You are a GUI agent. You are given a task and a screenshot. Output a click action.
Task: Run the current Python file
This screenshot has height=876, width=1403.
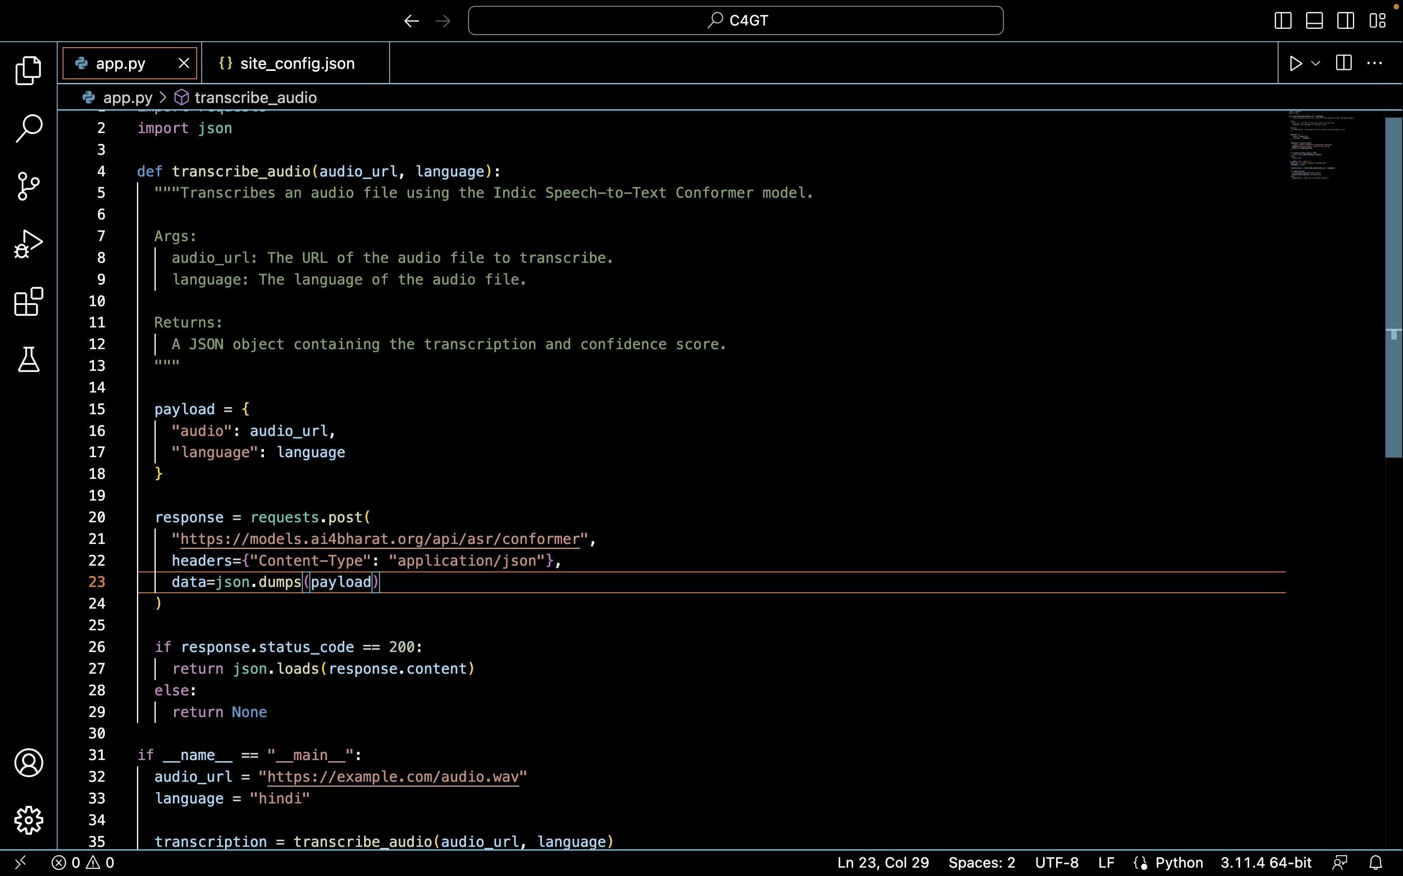point(1297,63)
